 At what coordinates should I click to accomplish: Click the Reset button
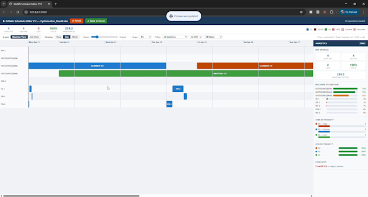[x=76, y=21]
